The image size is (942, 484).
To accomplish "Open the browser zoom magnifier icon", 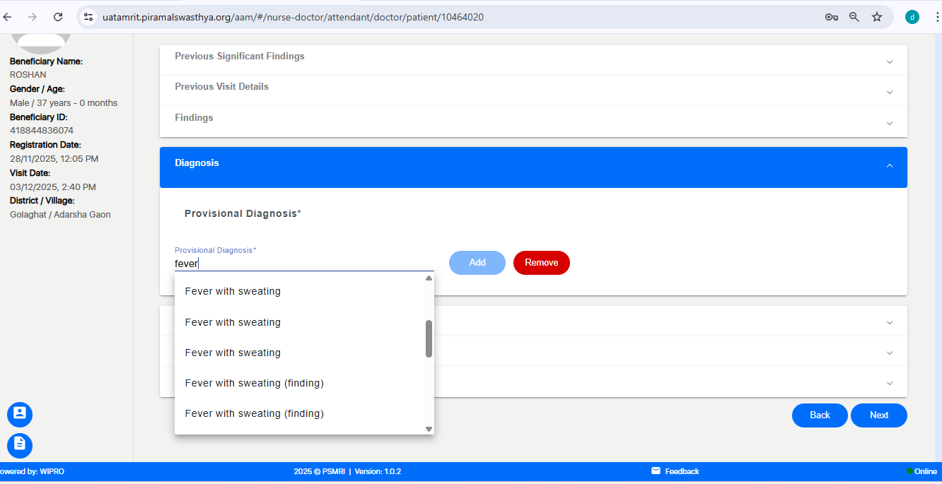I will (854, 17).
